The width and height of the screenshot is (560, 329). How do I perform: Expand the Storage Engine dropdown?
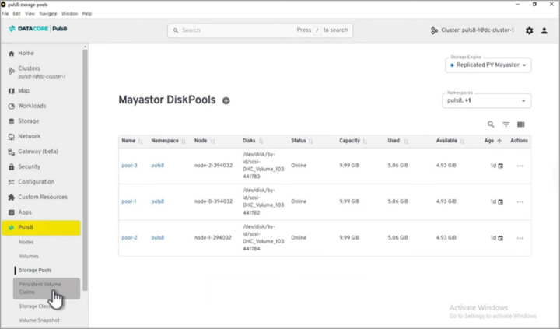[x=488, y=65]
